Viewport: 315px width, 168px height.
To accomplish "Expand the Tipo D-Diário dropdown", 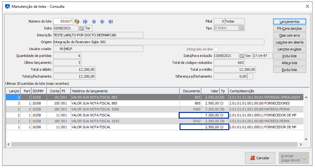I will pos(241,28).
